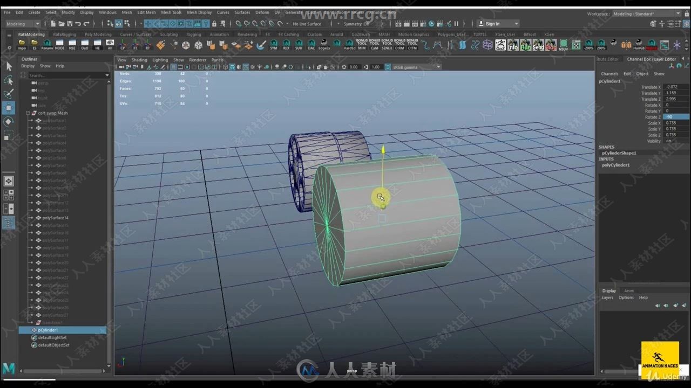Click the EdgeEx python shelf icon

coord(324,44)
